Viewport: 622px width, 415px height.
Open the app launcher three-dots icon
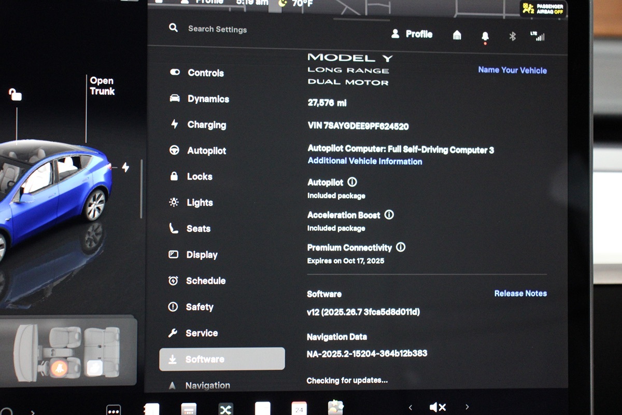tap(114, 409)
